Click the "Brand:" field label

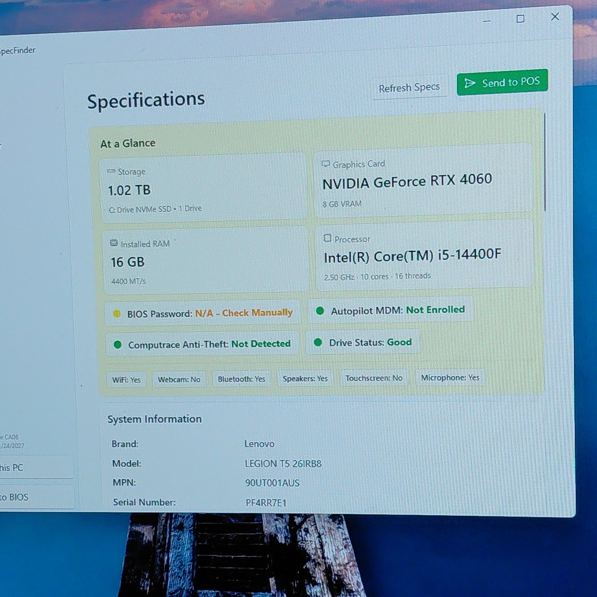(x=125, y=444)
